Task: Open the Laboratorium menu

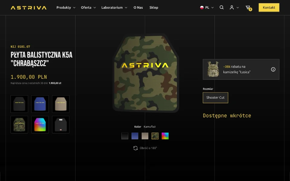Action: coord(112,8)
